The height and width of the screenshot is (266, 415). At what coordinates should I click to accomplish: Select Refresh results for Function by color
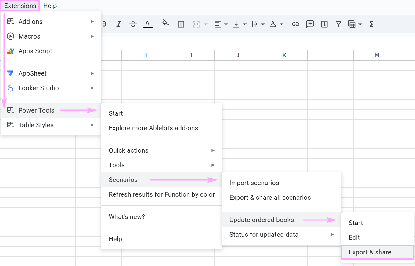(x=161, y=194)
